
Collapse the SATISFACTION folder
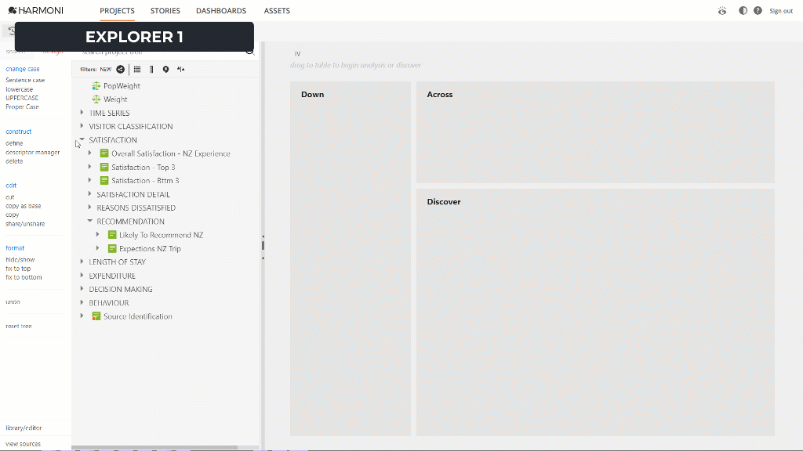click(x=82, y=139)
